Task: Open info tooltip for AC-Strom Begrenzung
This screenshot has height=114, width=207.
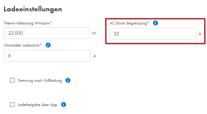Action: (155, 23)
